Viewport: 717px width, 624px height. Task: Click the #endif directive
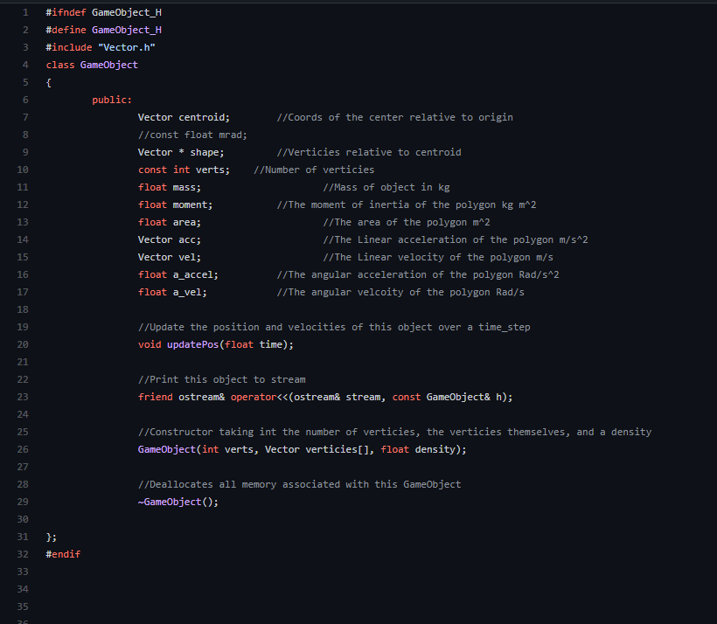(63, 554)
